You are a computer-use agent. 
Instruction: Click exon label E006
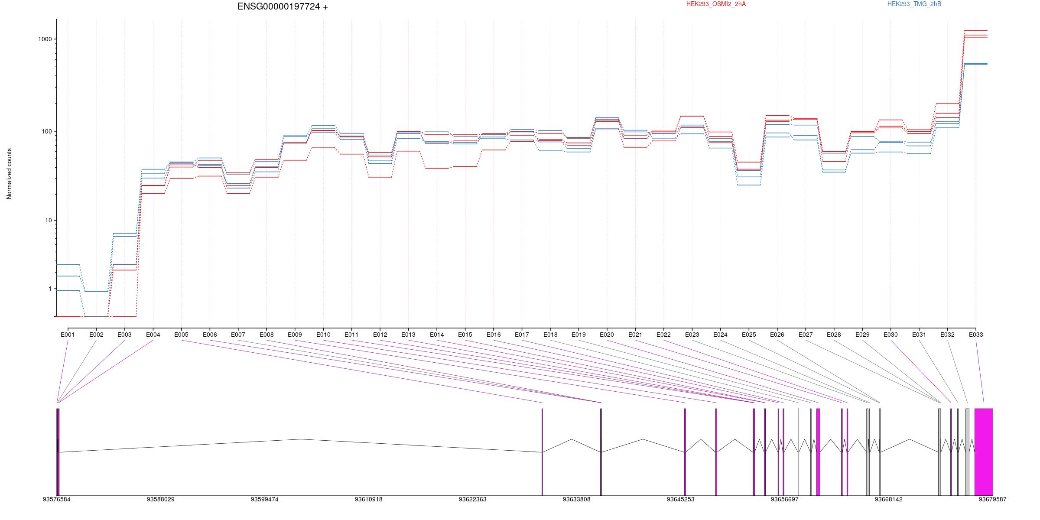tap(210, 335)
